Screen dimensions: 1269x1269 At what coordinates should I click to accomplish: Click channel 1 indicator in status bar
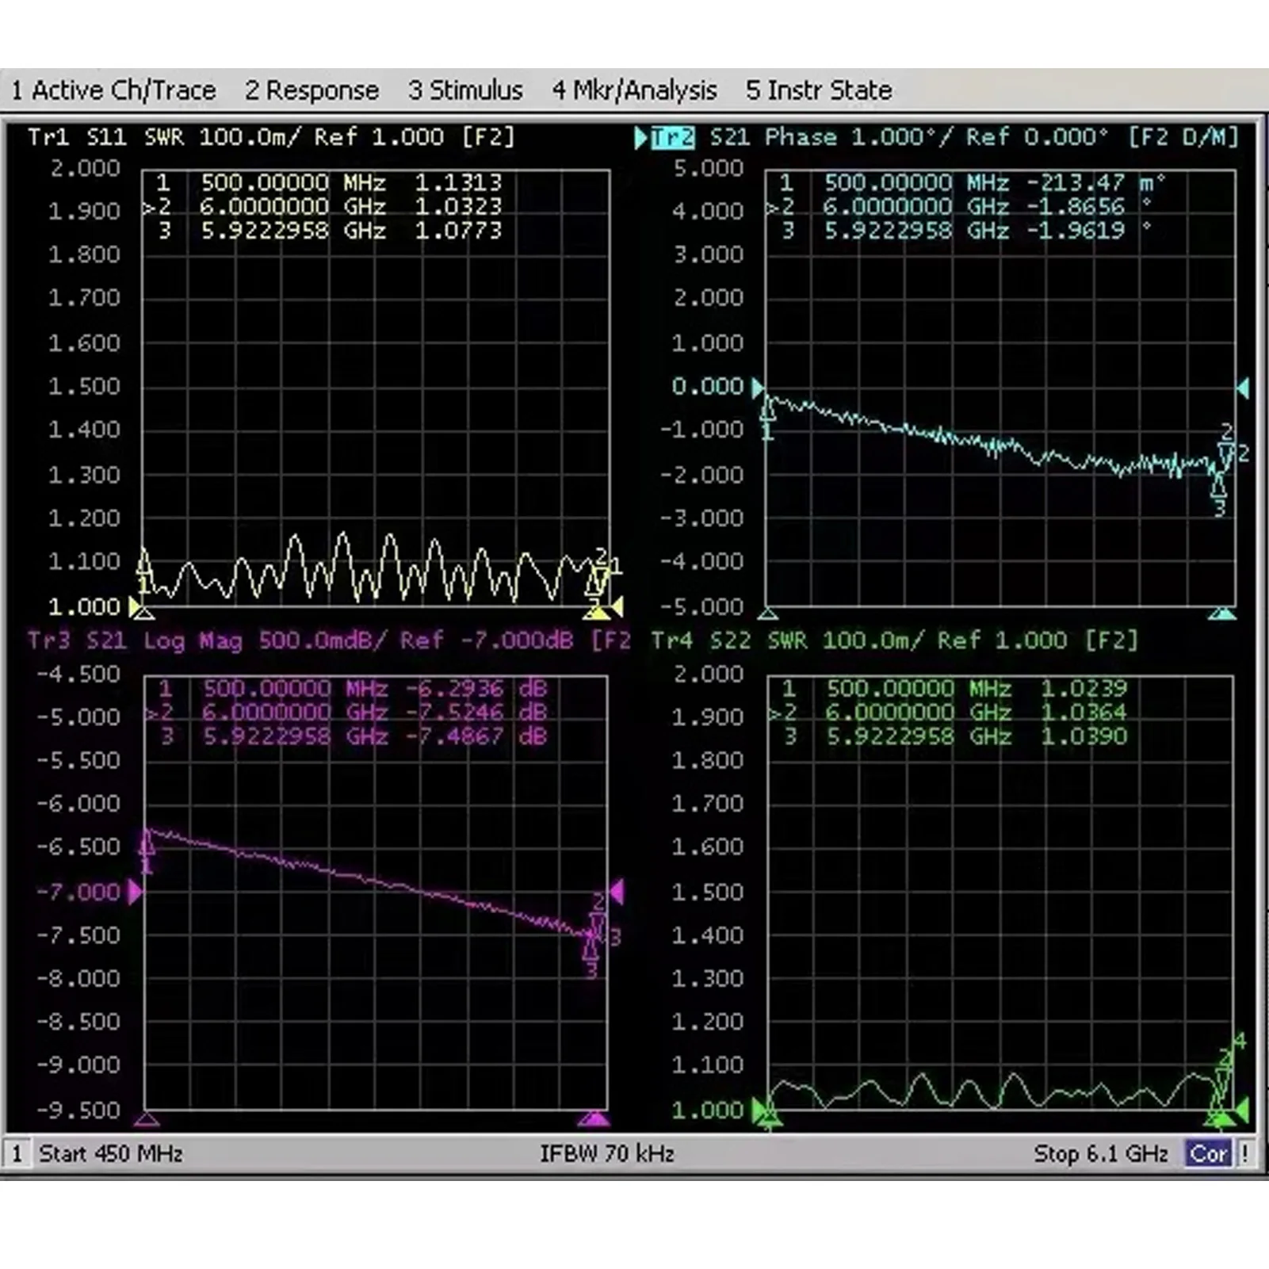coord(17,1153)
